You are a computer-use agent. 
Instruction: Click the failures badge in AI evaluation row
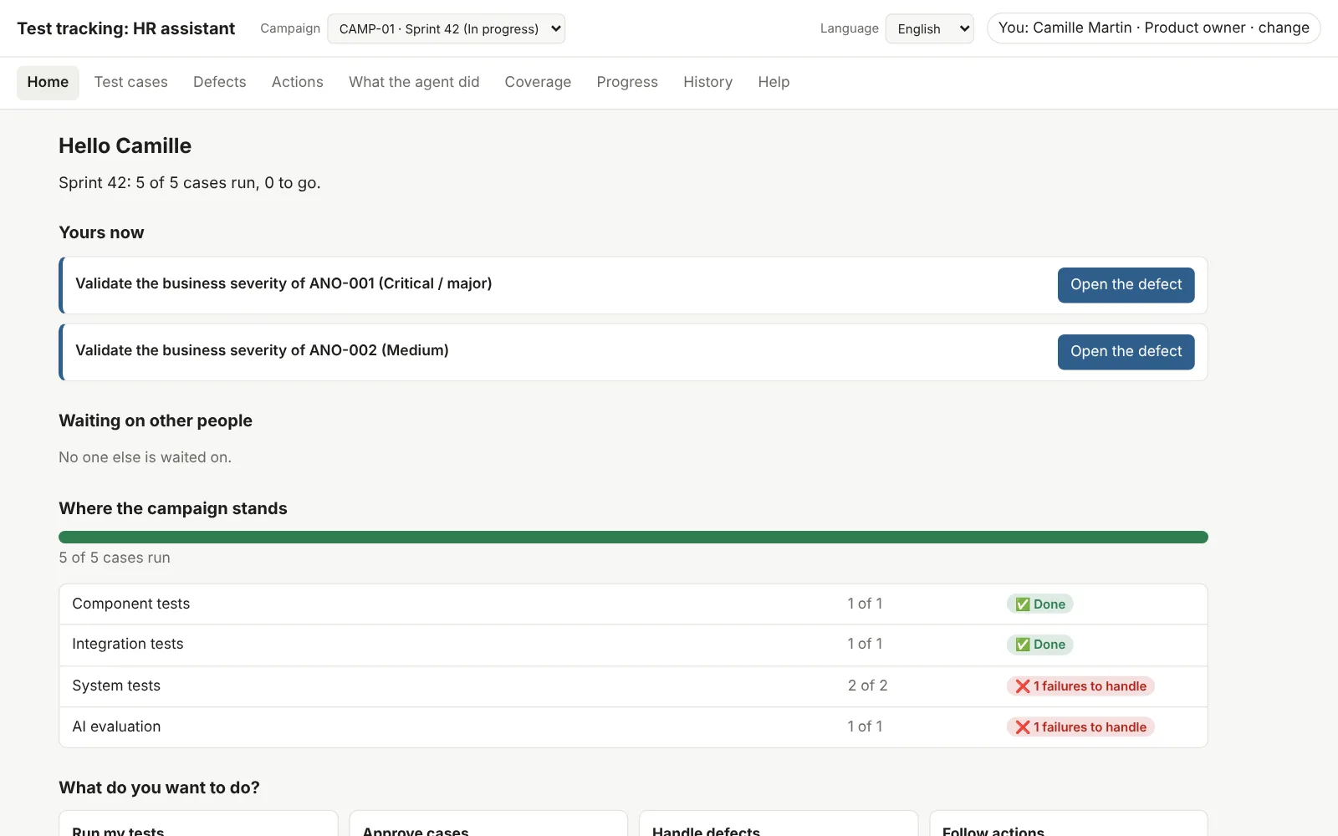pyautogui.click(x=1080, y=727)
